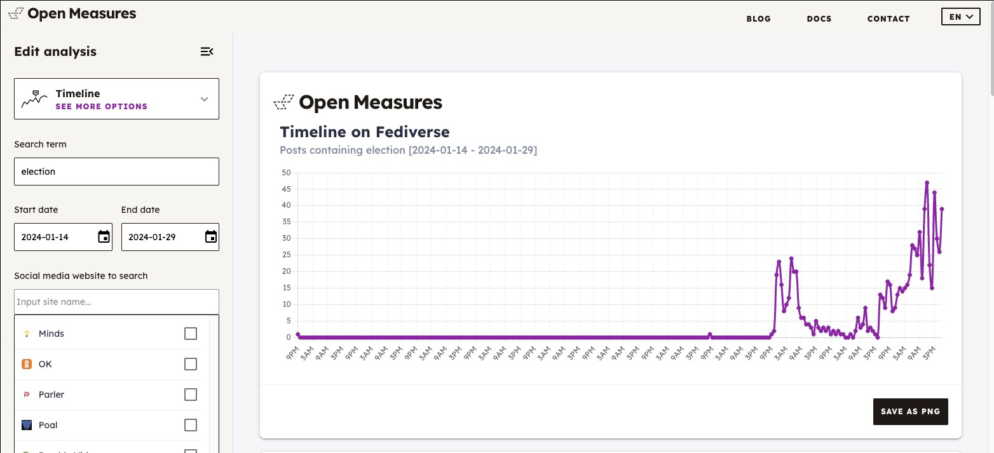Click the Search term input field
Image resolution: width=994 pixels, height=453 pixels.
116,172
